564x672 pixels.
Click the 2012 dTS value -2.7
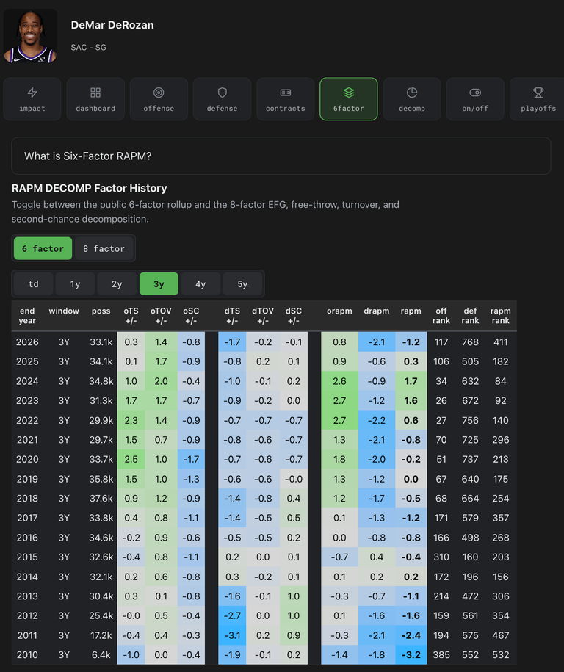click(x=232, y=616)
